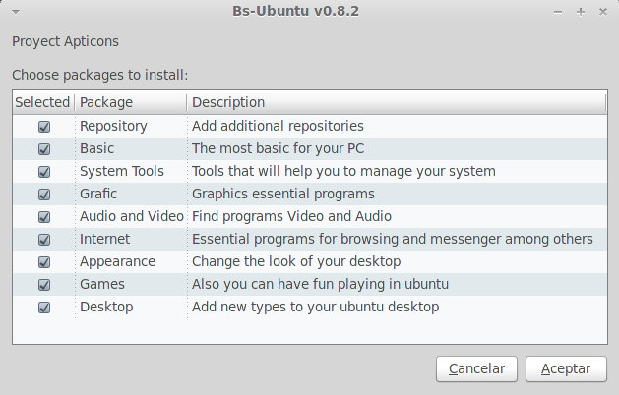Minimize the Bs-Ubuntu window
This screenshot has width=619, height=395.
558,12
